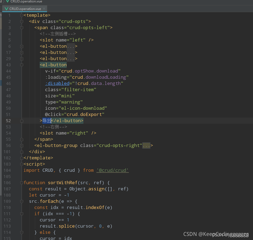
Task: Collapse the crud-opts-left span at line 3
Action: tap(22, 28)
